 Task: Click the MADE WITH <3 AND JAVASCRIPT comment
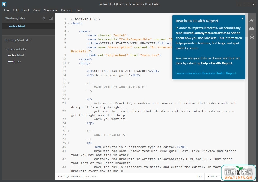(120, 87)
